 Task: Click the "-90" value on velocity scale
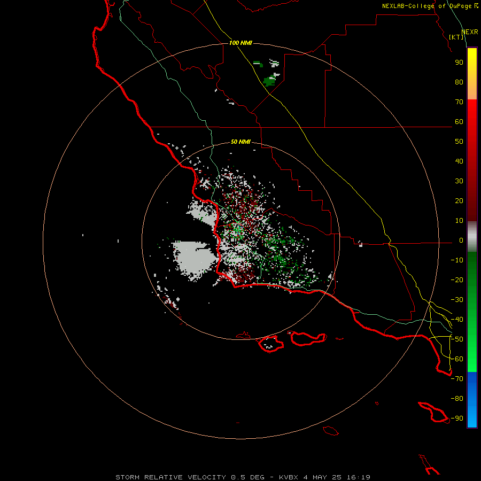457,418
